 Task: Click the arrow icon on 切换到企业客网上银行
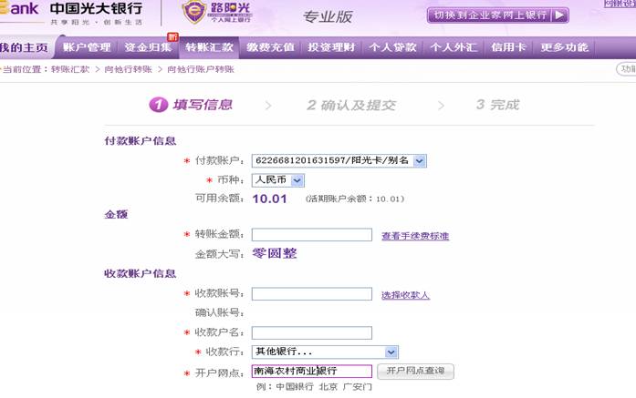[558, 15]
